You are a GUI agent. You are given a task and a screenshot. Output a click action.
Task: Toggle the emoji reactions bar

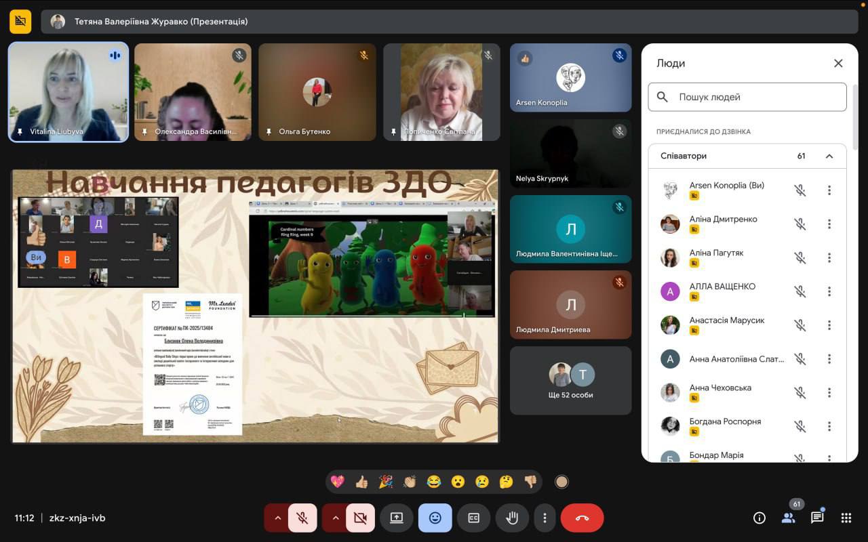(435, 518)
